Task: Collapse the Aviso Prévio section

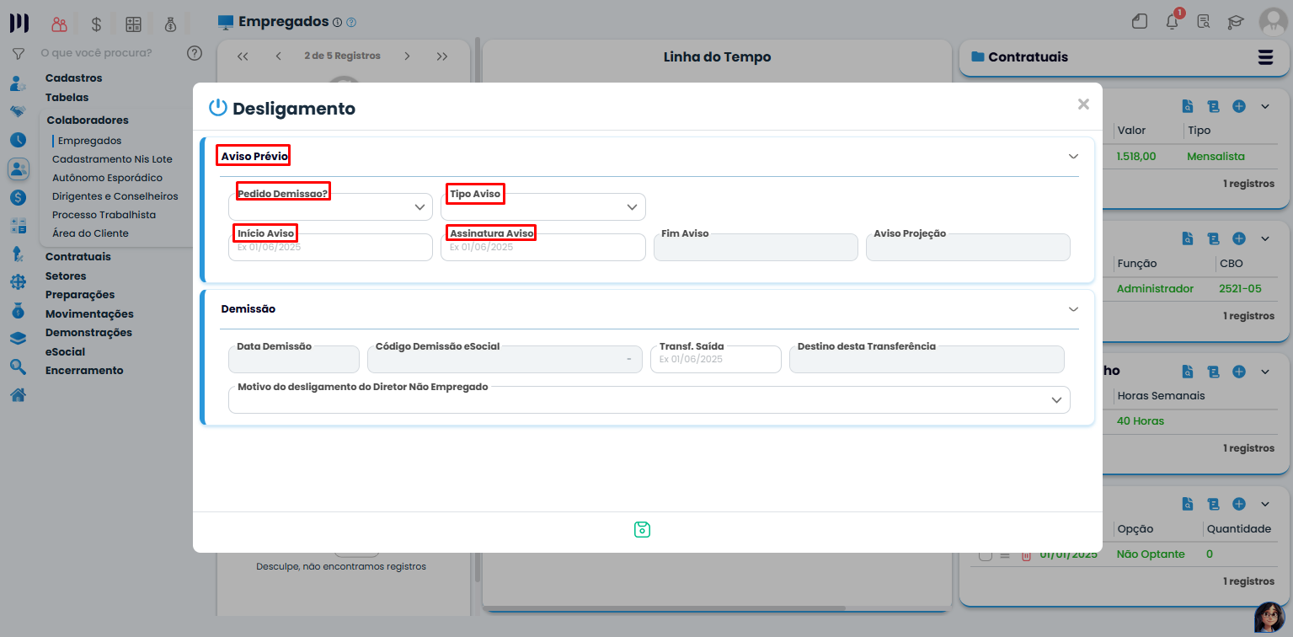Action: pos(1073,157)
